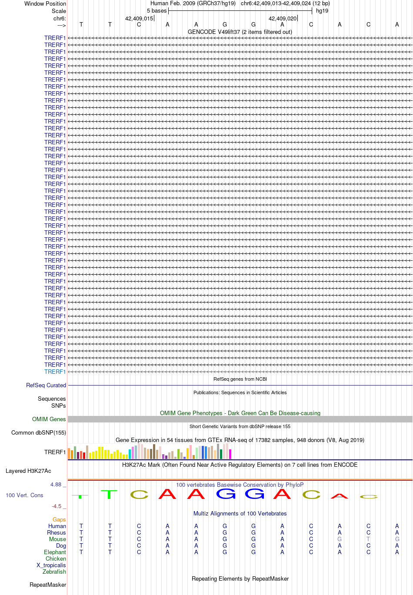Viewport: 413px width, 595px height.
Task: Click the Human Feb. 2009 (GRCh37/hg19) text
Action: coord(193,3)
